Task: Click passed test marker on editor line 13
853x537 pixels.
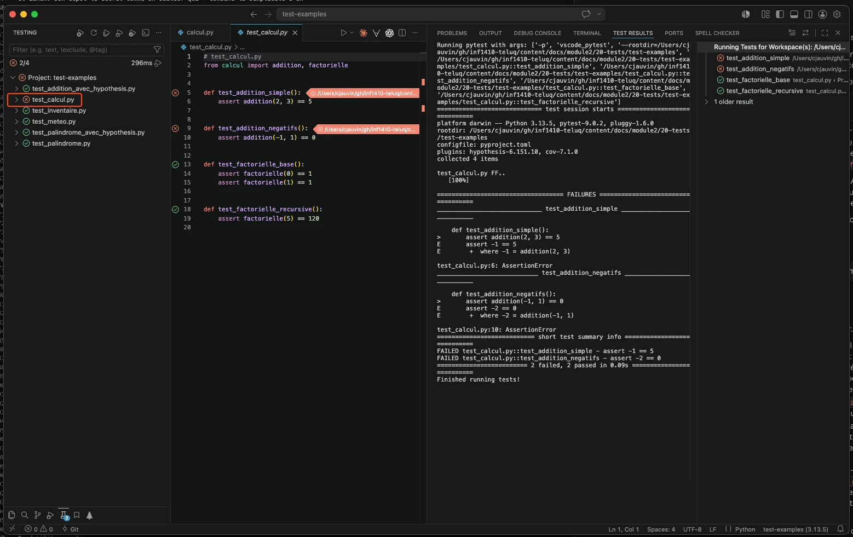Action: (175, 164)
